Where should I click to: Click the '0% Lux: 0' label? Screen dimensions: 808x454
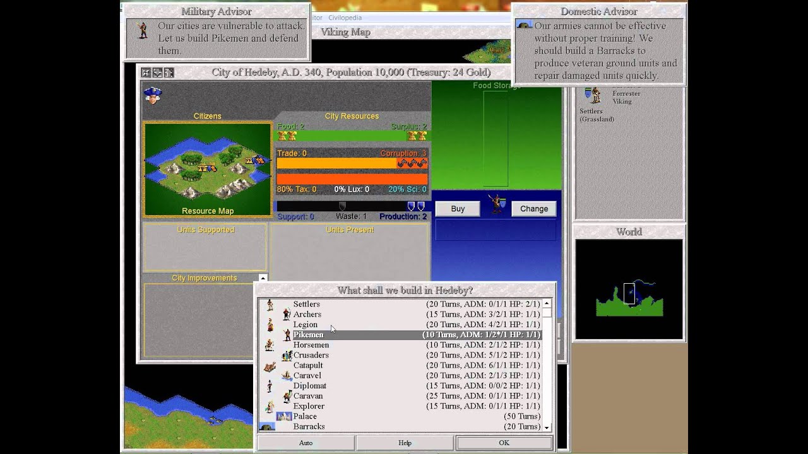tap(352, 189)
